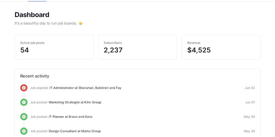Click the May 26 activity date
Screen dimensions: 275x137
click(249, 131)
